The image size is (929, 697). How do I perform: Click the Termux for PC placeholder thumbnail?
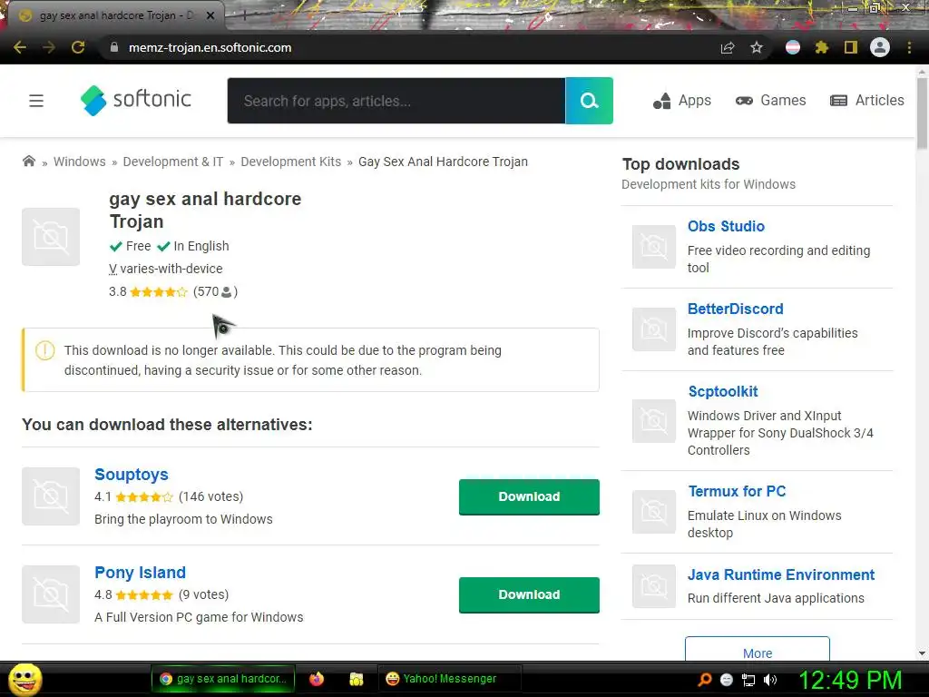(654, 512)
